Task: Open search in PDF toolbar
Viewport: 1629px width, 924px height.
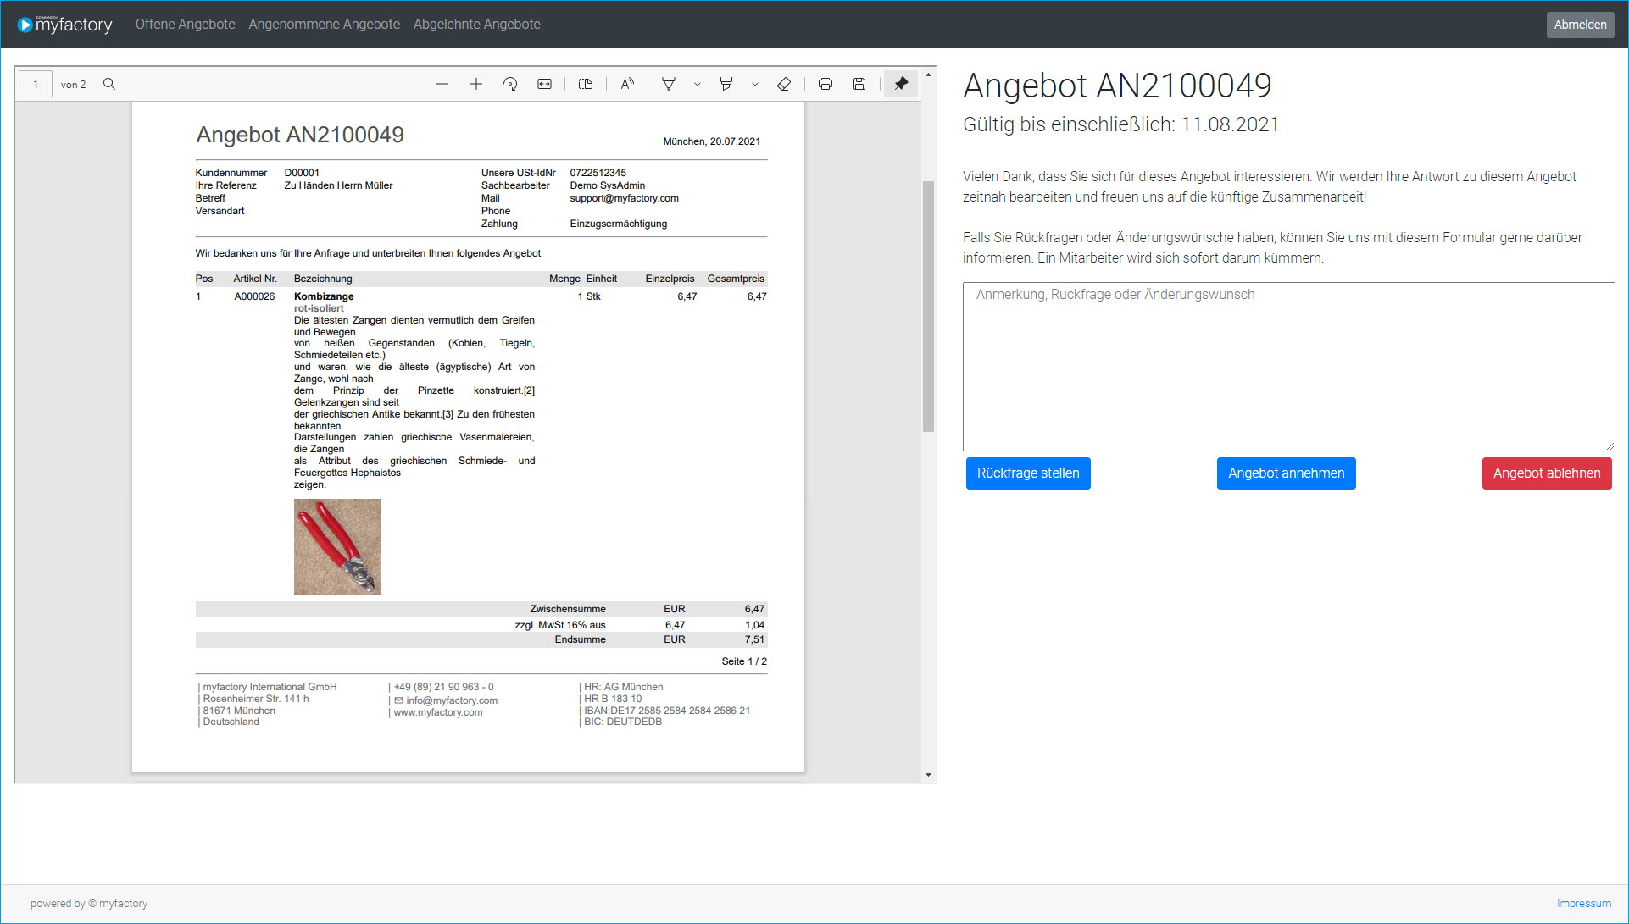Action: [109, 84]
